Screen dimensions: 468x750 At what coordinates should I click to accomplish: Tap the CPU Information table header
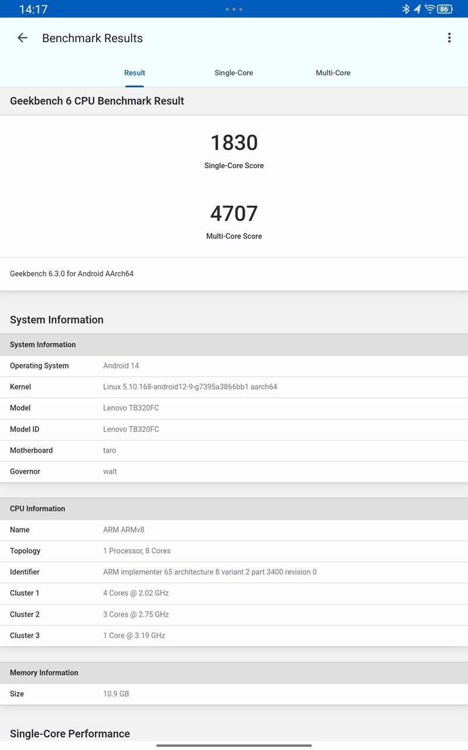(x=234, y=509)
